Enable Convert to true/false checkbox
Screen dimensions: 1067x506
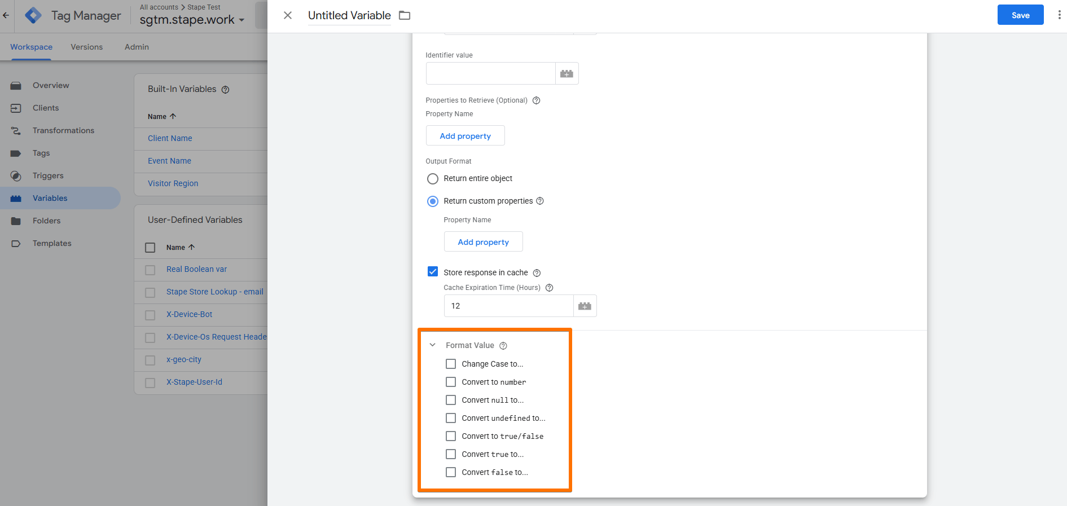pos(451,436)
